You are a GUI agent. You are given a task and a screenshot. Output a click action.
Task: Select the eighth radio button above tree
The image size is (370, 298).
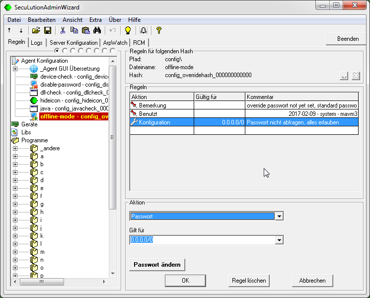point(113,51)
